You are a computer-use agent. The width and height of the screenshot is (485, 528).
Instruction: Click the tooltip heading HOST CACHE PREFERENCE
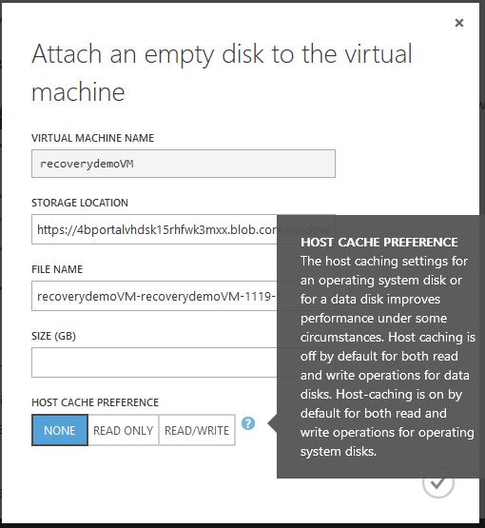point(379,242)
